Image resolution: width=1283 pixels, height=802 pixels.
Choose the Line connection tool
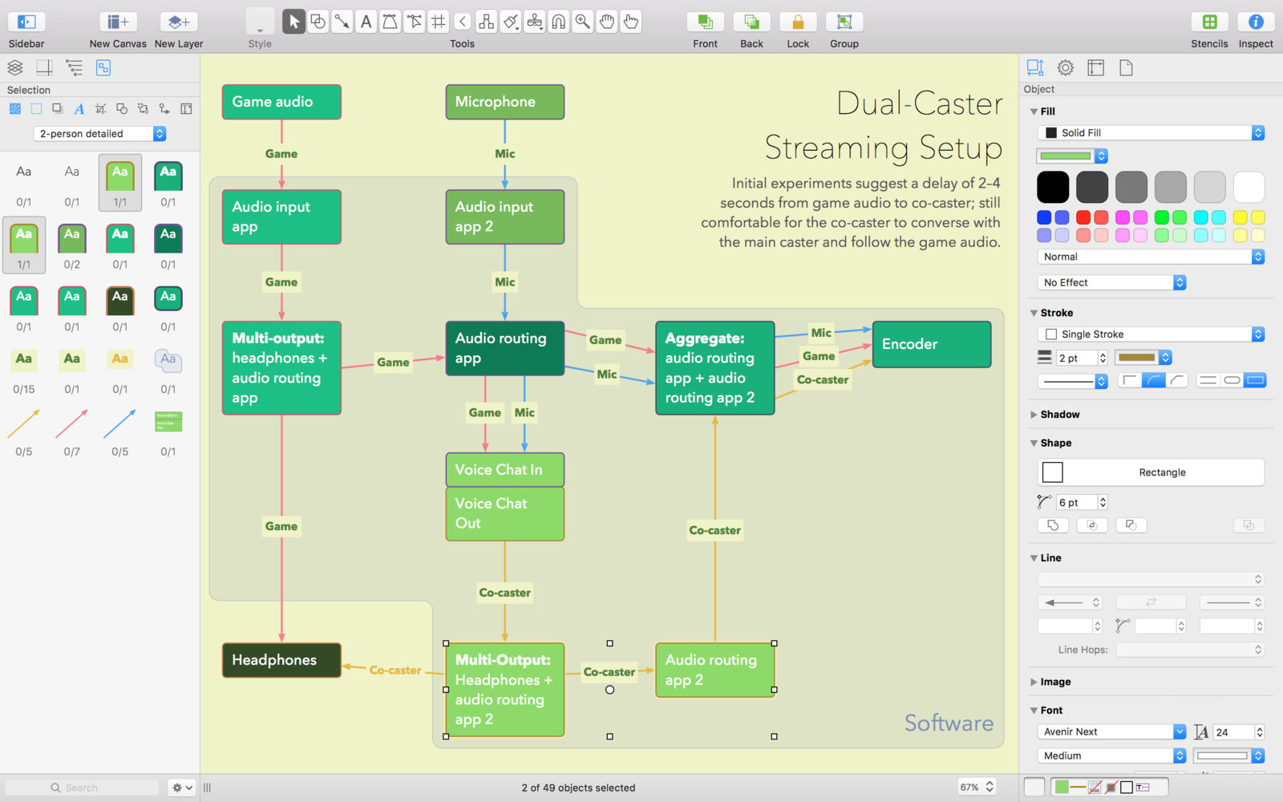342,22
